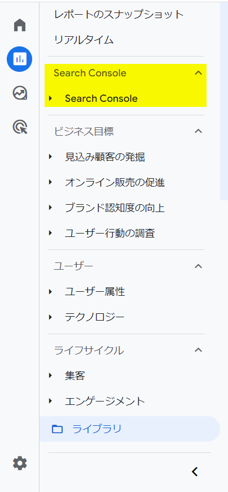Collapse the ライフサイクル section chevron
The width and height of the screenshot is (228, 492).
pos(198,350)
